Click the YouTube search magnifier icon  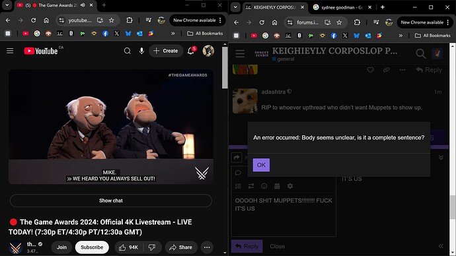(127, 51)
